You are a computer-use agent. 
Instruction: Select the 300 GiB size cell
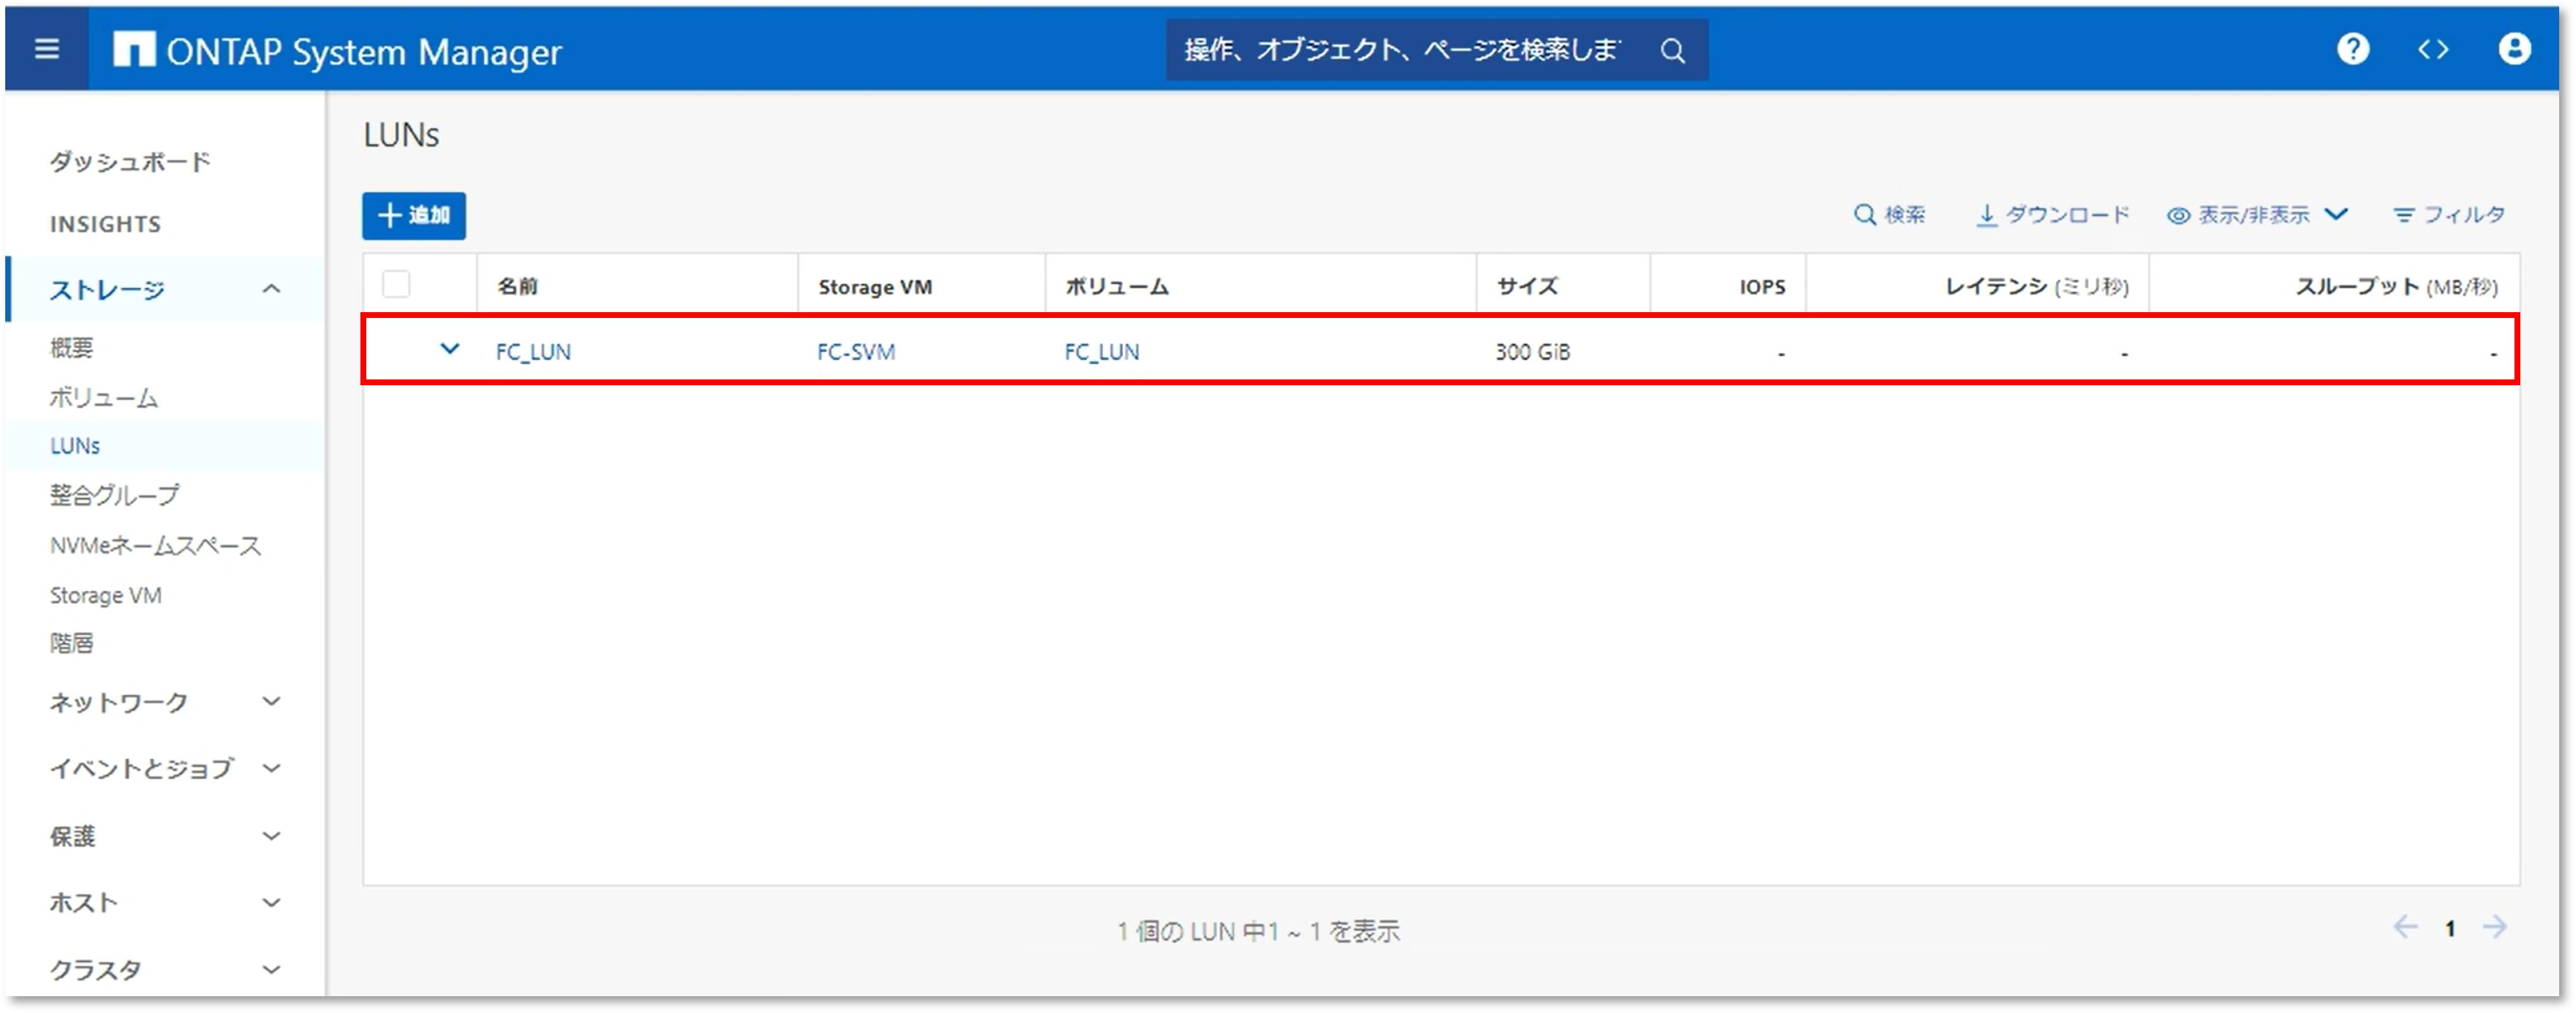[1532, 352]
